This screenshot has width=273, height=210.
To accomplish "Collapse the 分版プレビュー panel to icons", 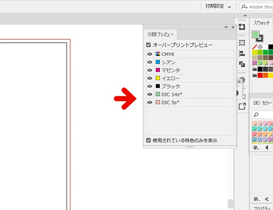I will (x=226, y=27).
